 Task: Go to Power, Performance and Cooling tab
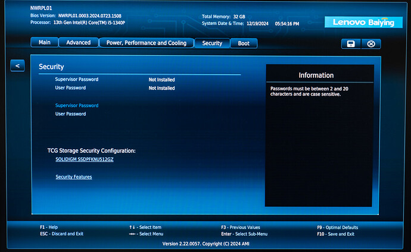147,43
